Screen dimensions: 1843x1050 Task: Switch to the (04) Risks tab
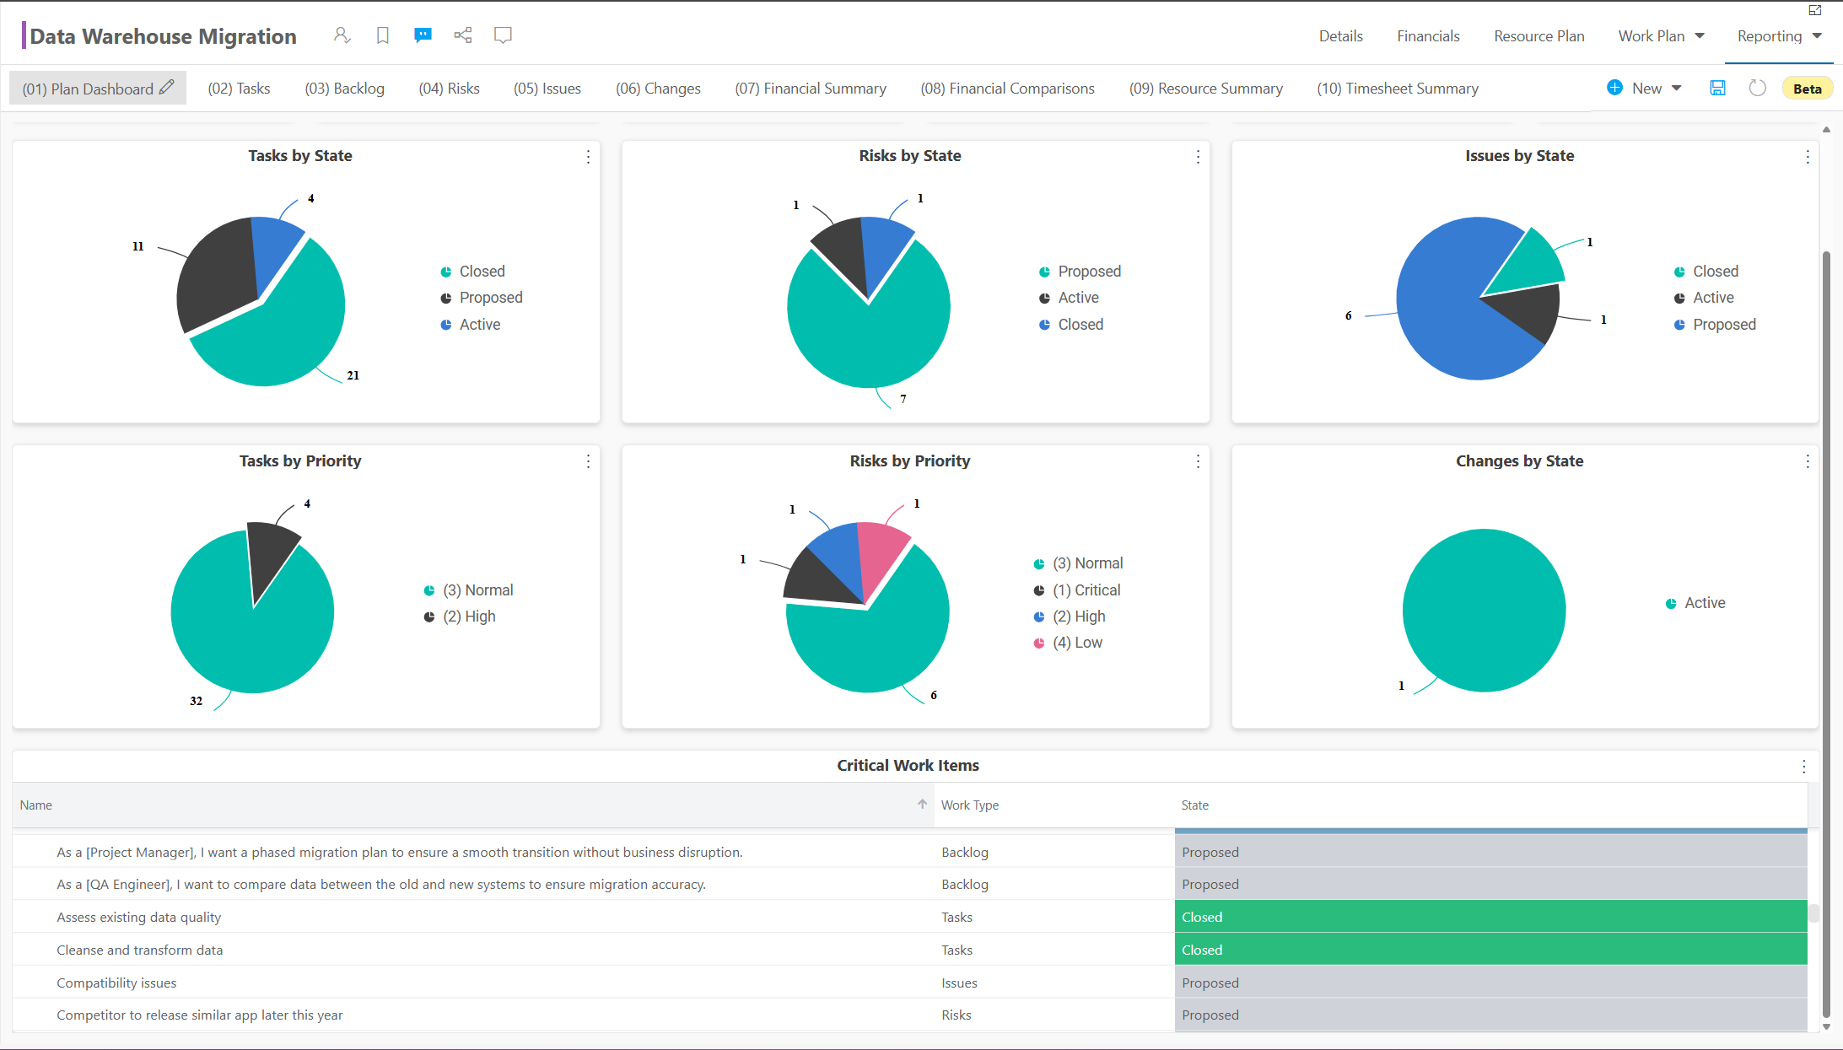(x=450, y=88)
